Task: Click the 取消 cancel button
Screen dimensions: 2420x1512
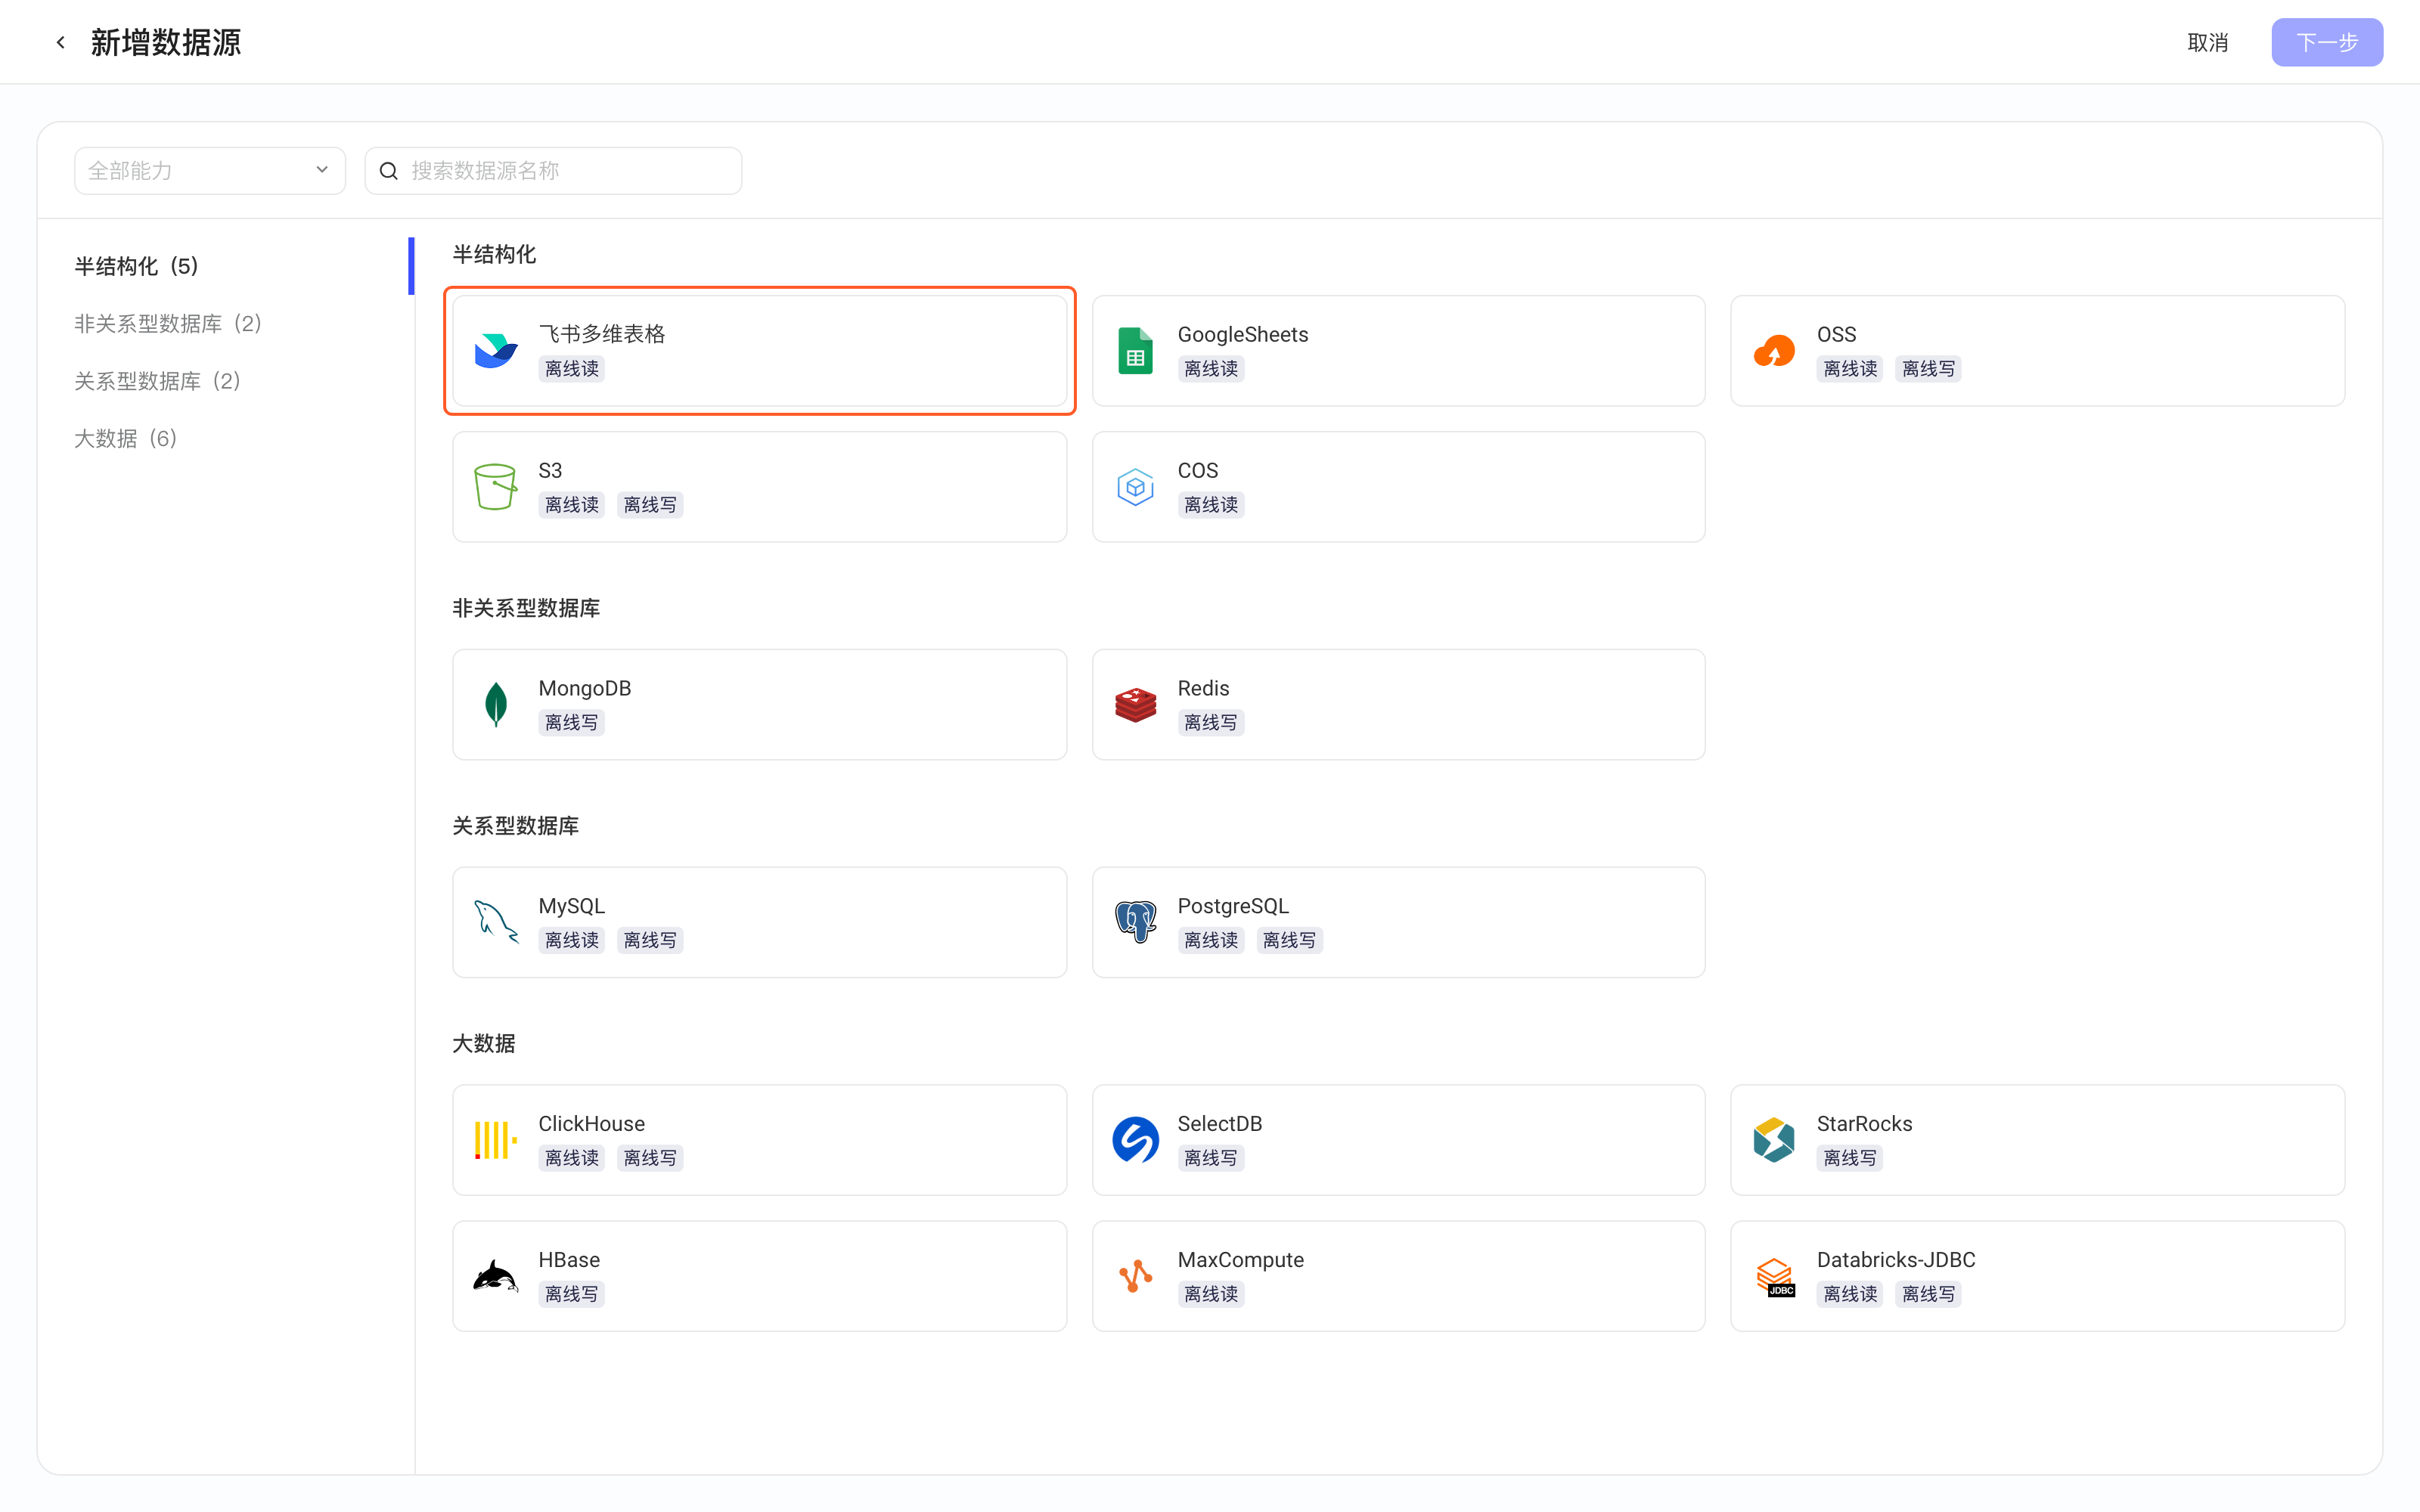Action: pos(2207,42)
